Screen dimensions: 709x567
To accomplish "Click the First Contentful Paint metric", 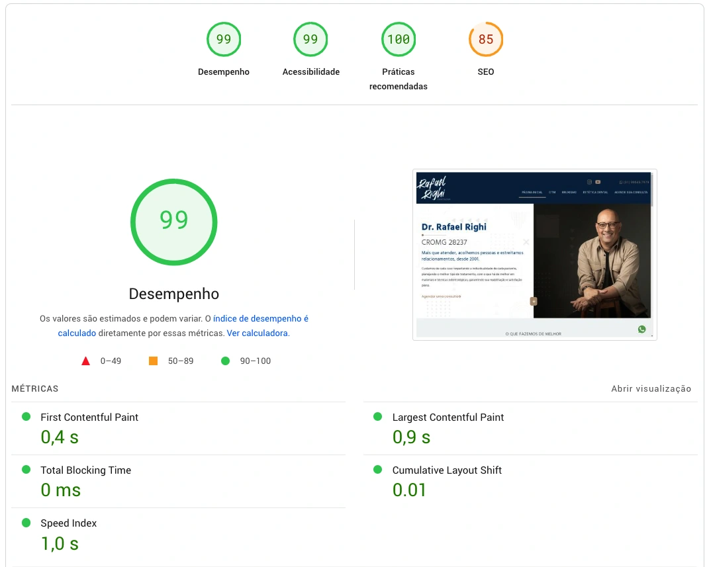I will click(x=89, y=417).
